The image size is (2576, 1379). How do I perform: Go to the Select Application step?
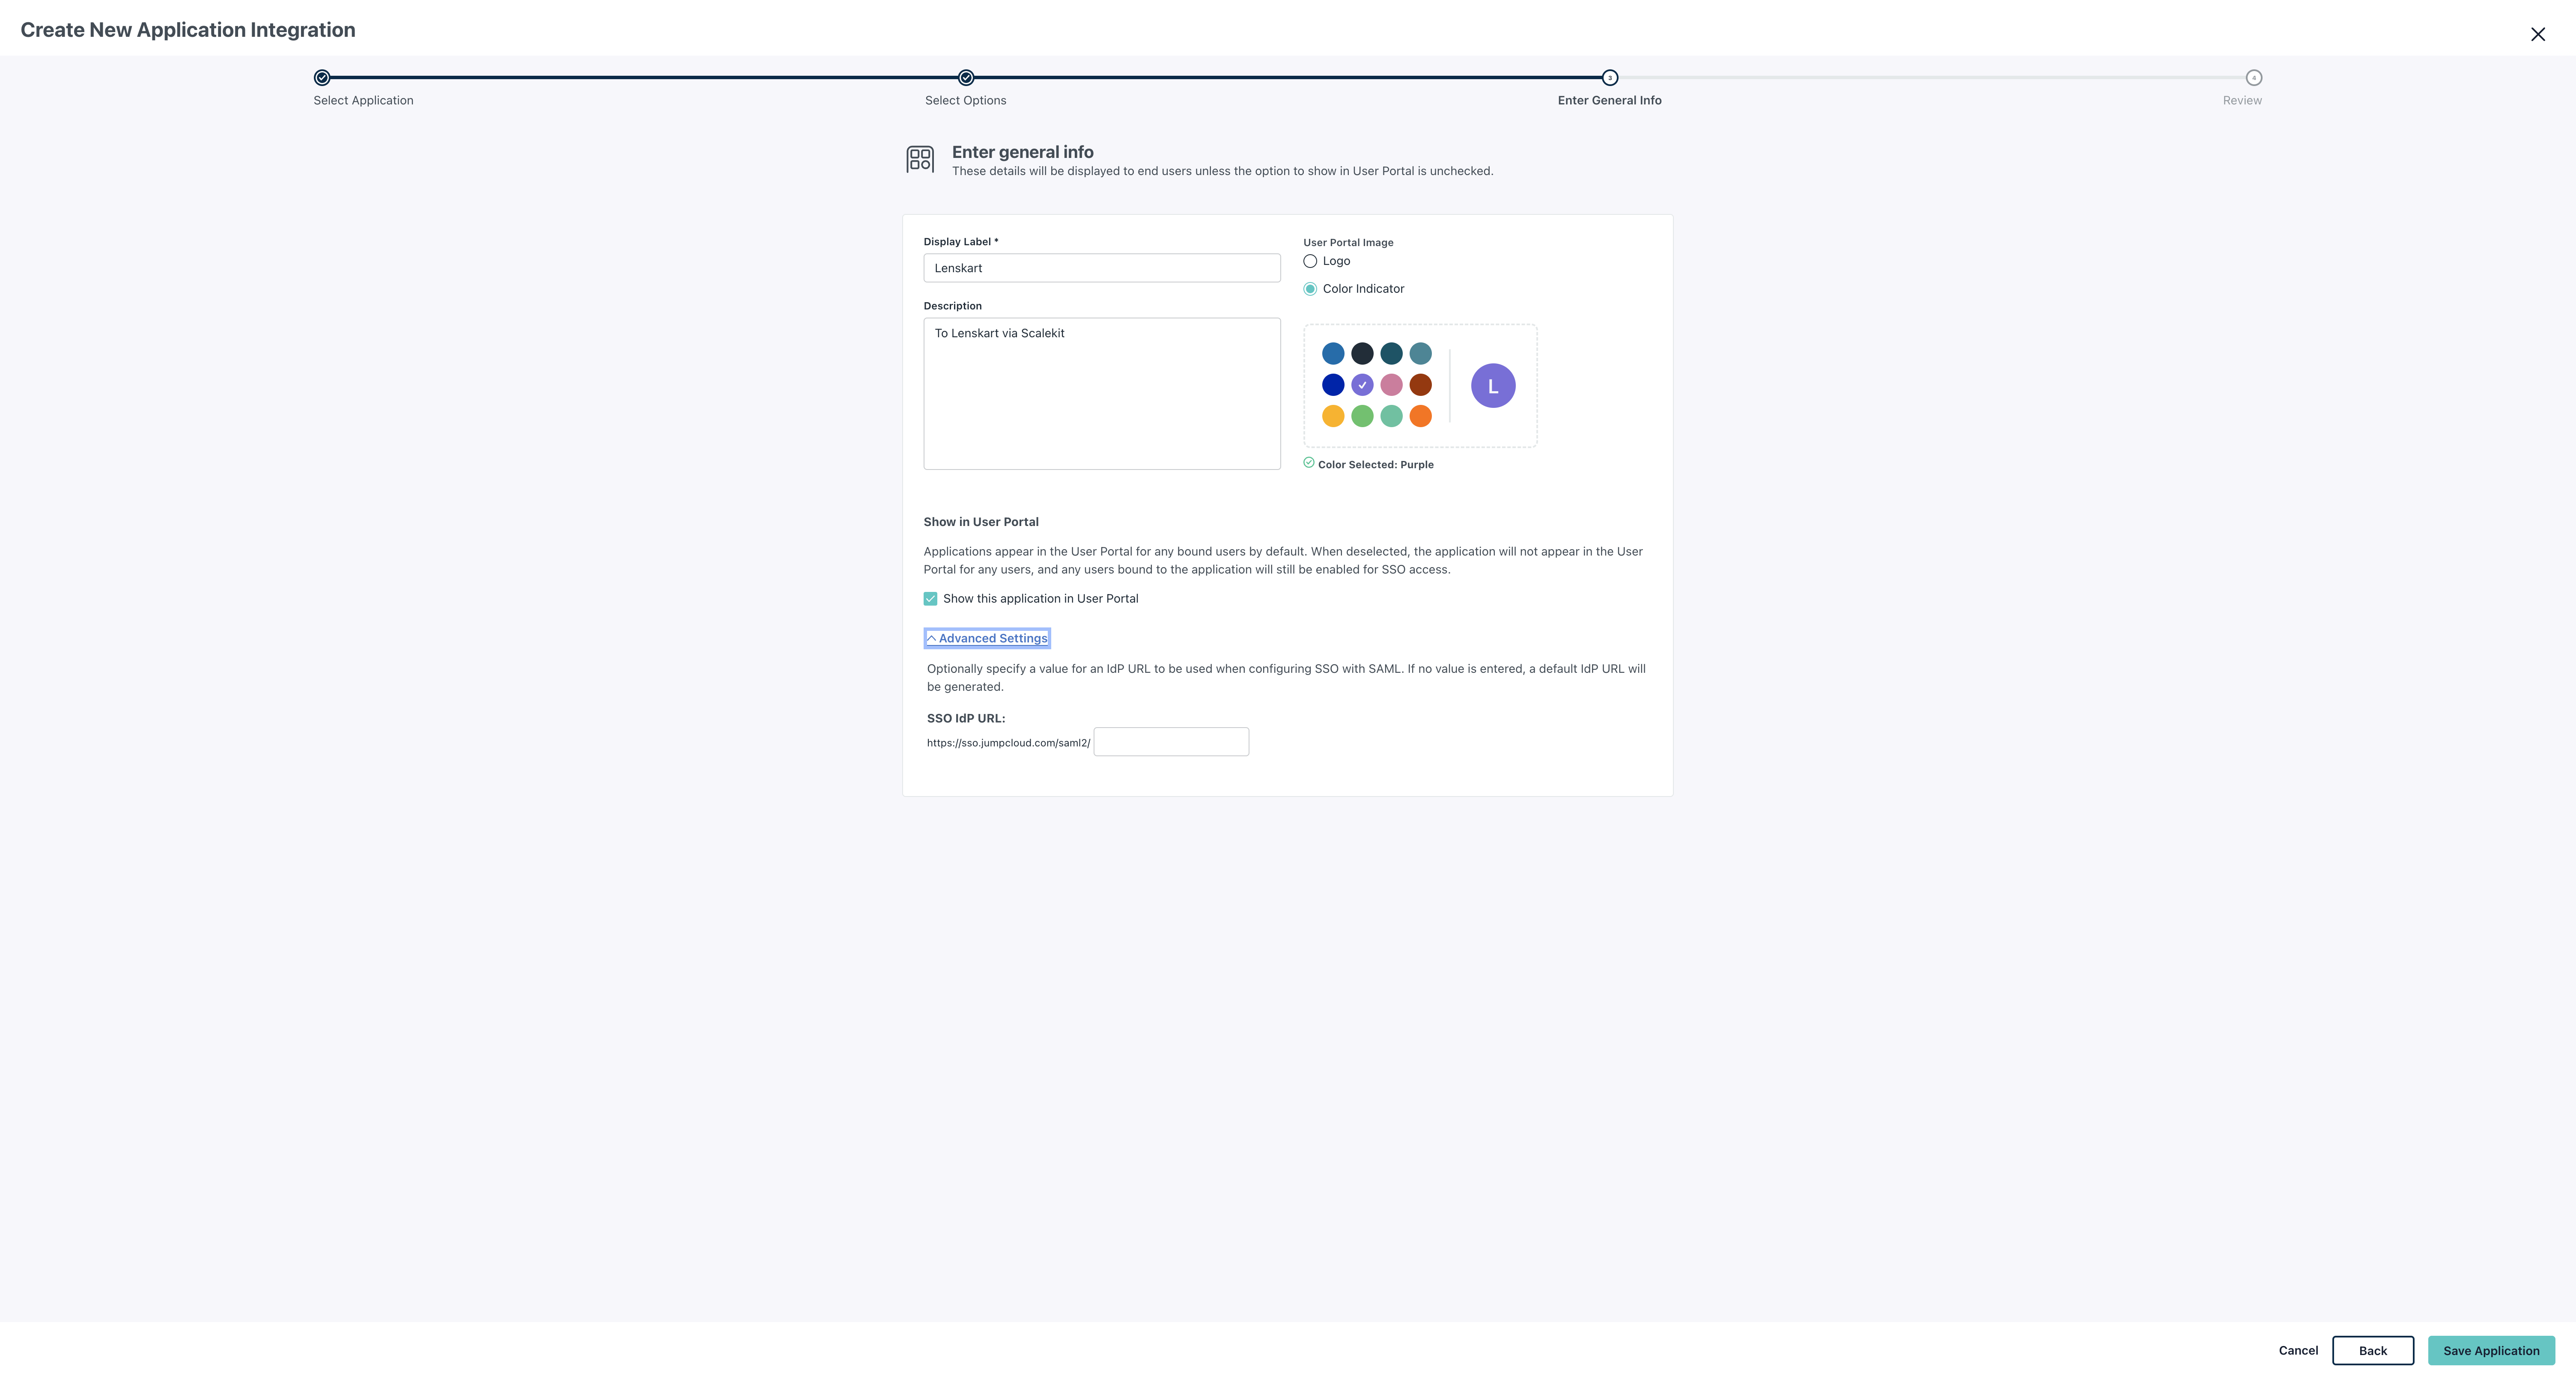(322, 78)
